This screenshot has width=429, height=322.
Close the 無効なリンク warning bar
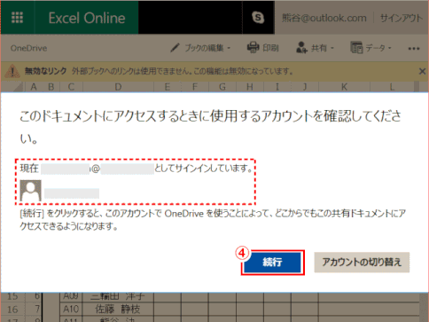coord(422,71)
